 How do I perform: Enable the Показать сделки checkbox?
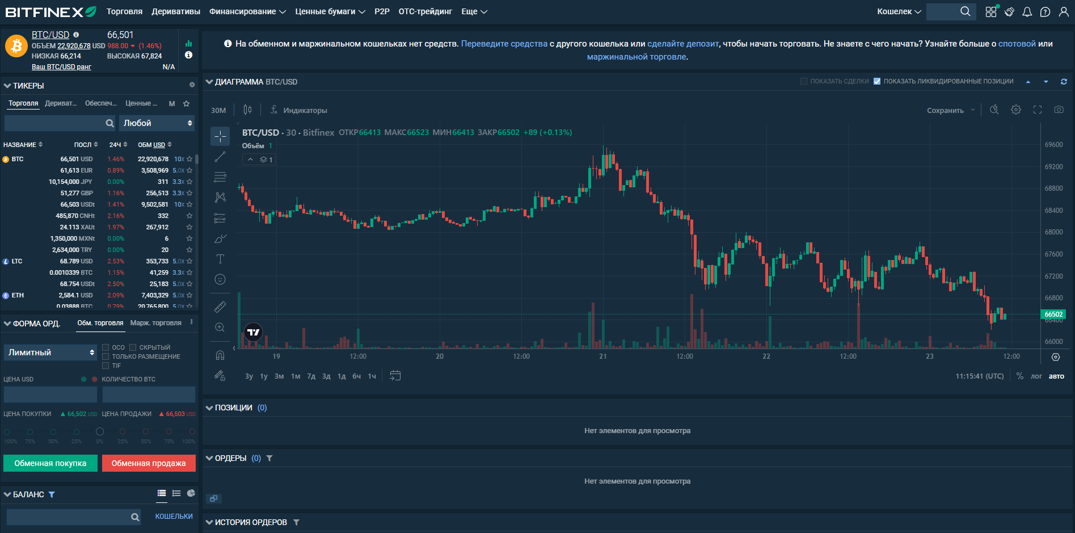(804, 81)
